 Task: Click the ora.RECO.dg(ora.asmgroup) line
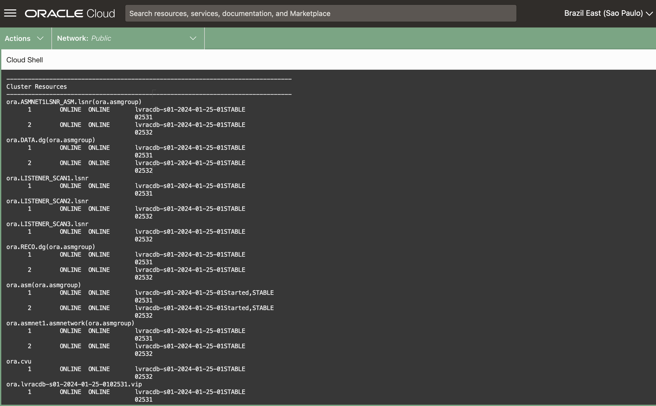pyautogui.click(x=51, y=247)
